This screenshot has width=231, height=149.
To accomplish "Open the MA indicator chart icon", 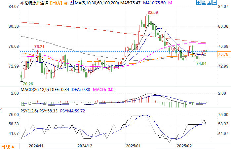I will click(x=72, y=3).
